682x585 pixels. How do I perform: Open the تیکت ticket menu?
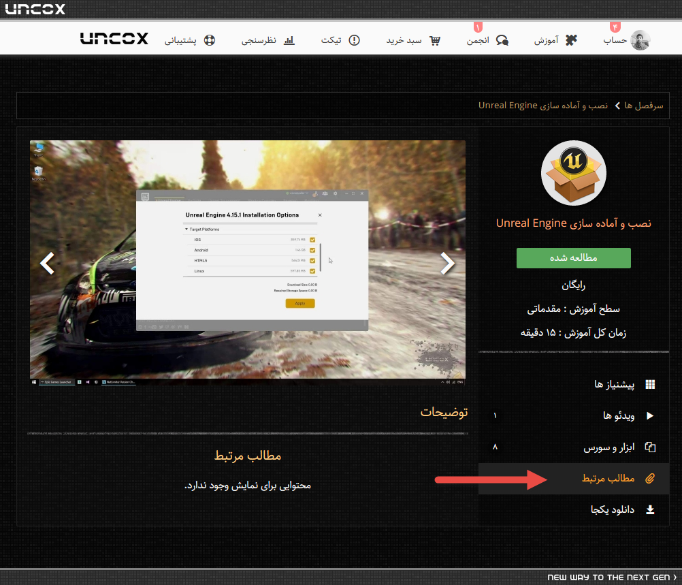[331, 40]
